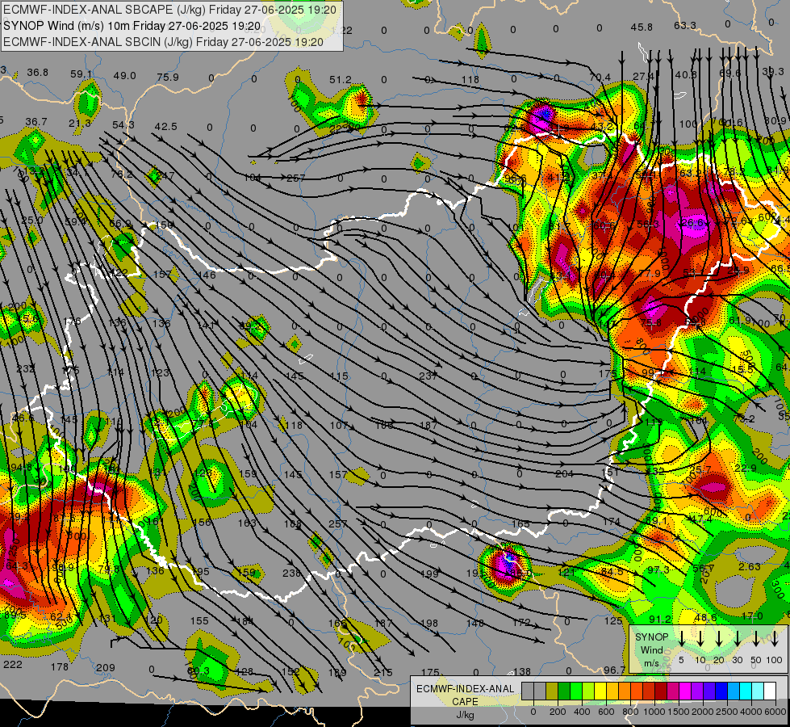Click the 96.7 value above the legend
The width and height of the screenshot is (790, 727).
[x=614, y=670]
